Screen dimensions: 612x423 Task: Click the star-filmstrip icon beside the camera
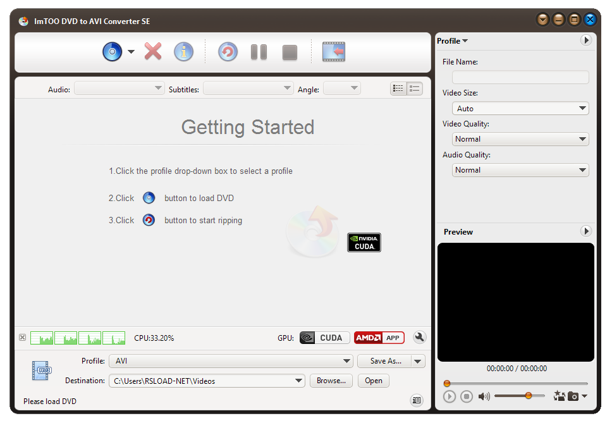point(559,396)
